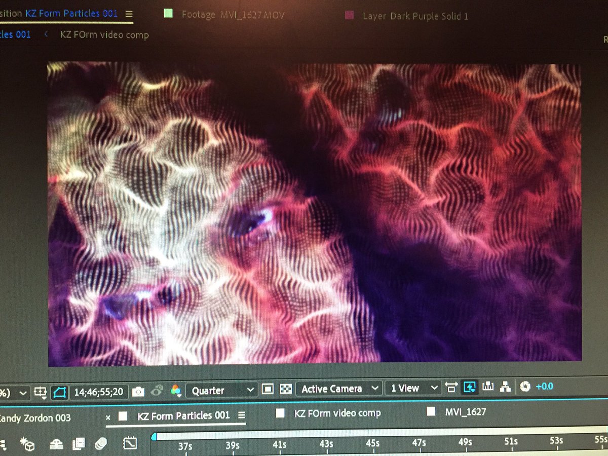608x456 pixels.
Task: Open the Quarter resolution dropdown
Action: pyautogui.click(x=221, y=390)
